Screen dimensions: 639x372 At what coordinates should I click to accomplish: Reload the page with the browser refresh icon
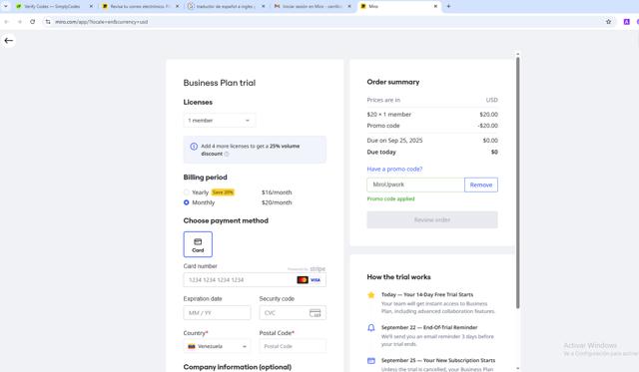click(33, 22)
